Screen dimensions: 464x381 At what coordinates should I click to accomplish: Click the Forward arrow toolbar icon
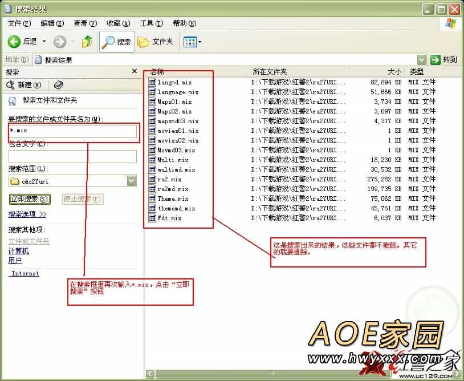[59, 42]
